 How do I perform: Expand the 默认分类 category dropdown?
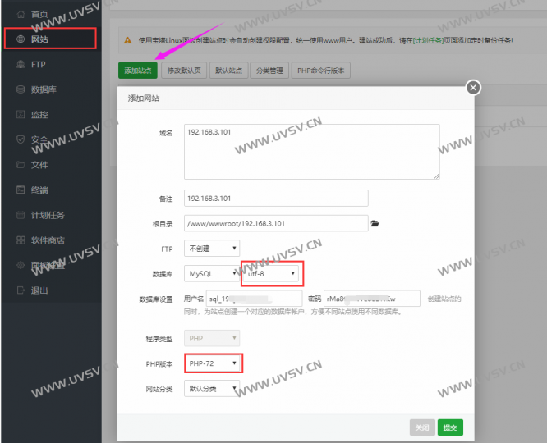point(212,388)
